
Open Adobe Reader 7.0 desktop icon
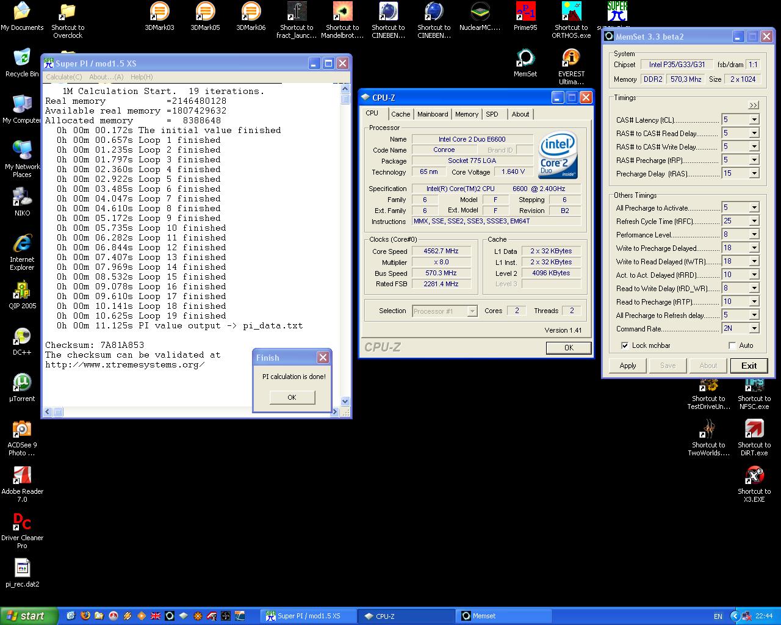pos(22,484)
